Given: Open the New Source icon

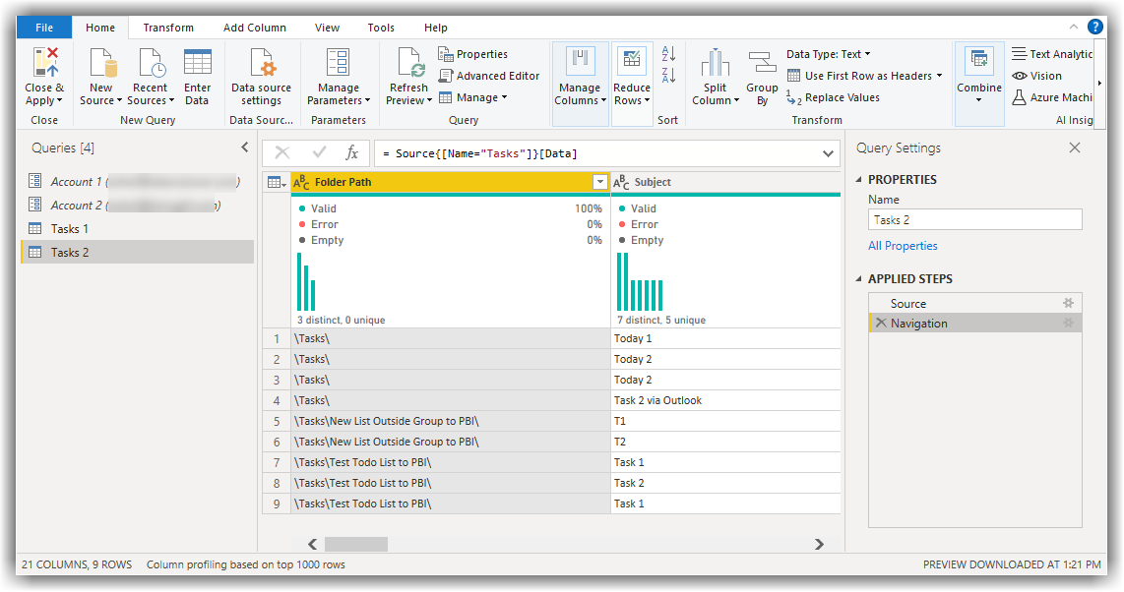Looking at the screenshot, I should point(102,62).
